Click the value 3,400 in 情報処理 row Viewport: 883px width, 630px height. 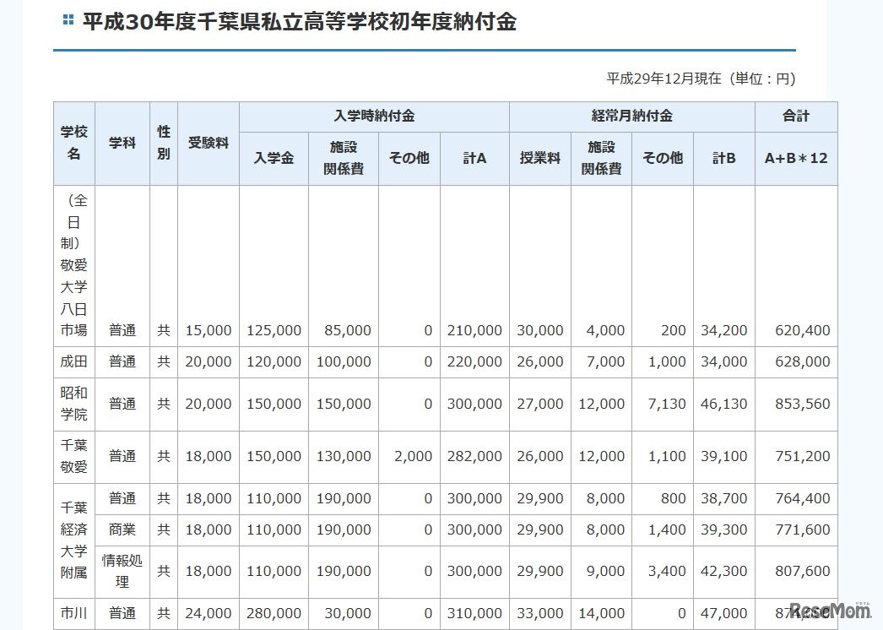point(667,572)
